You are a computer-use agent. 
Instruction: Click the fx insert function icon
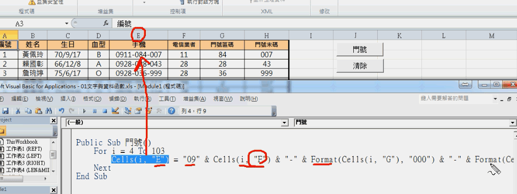tap(106, 23)
